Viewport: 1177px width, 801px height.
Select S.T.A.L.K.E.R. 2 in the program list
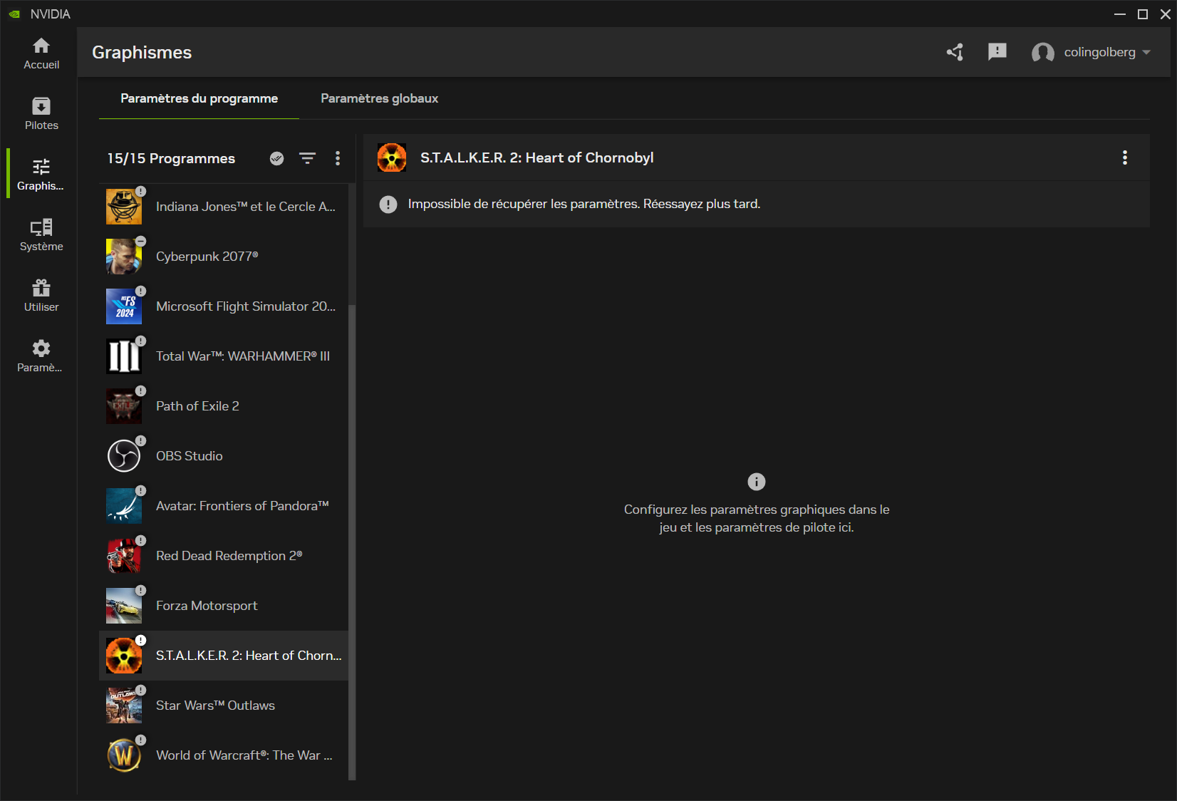[224, 656]
